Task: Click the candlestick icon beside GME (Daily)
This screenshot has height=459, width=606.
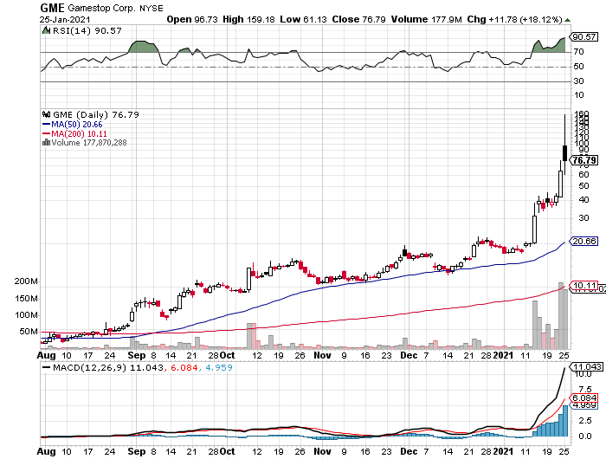Action: click(x=46, y=114)
